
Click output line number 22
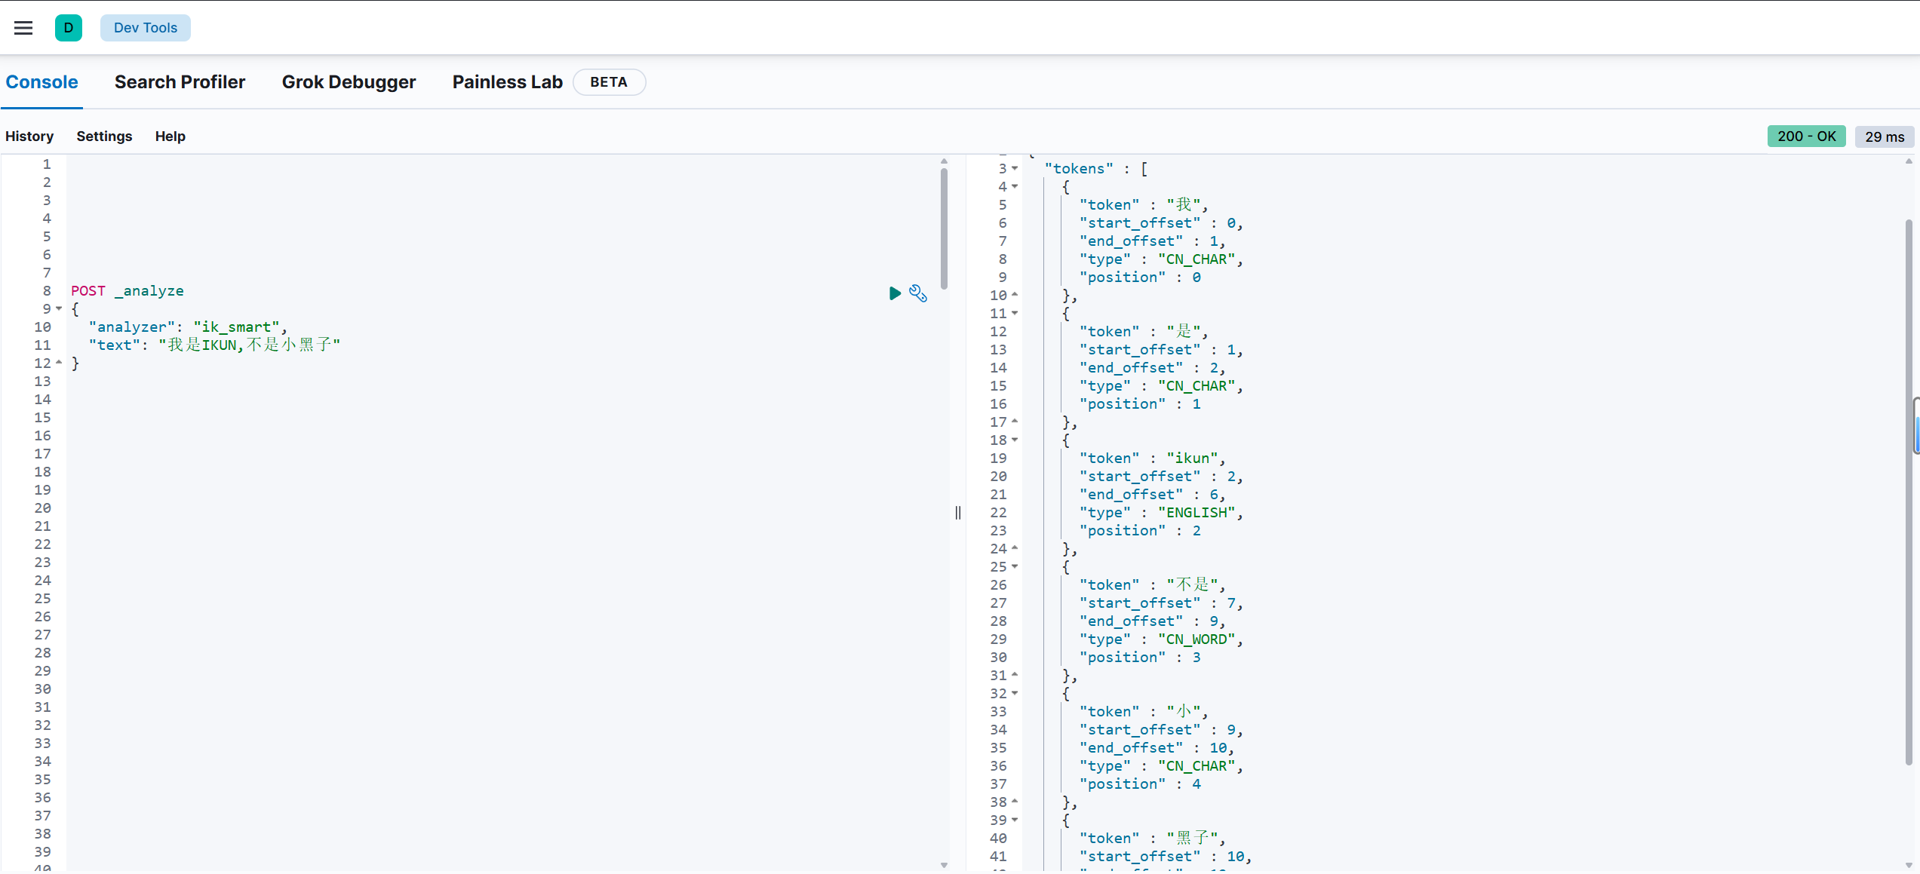pos(998,513)
